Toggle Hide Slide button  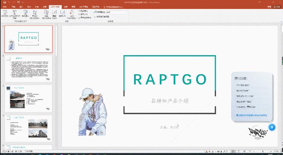click(54, 14)
